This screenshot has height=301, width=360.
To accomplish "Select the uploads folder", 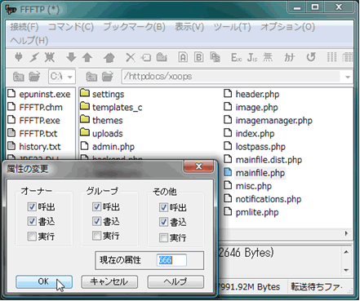I will 108,133.
